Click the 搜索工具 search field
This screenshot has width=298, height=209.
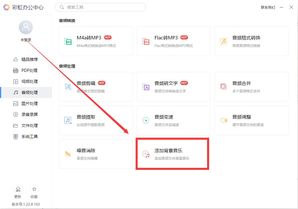[x=100, y=7]
